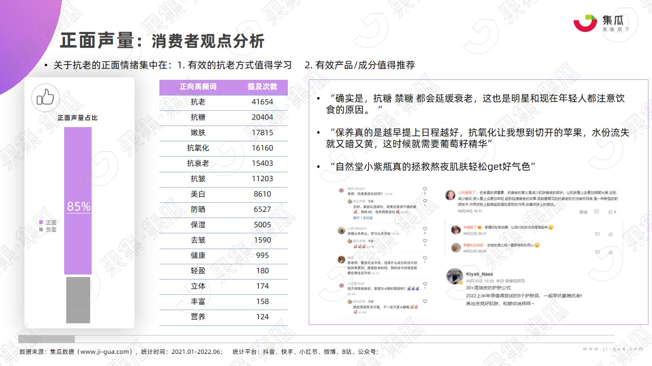
Task: Click the 集瓜 logo in the top right
Action: (x=602, y=23)
